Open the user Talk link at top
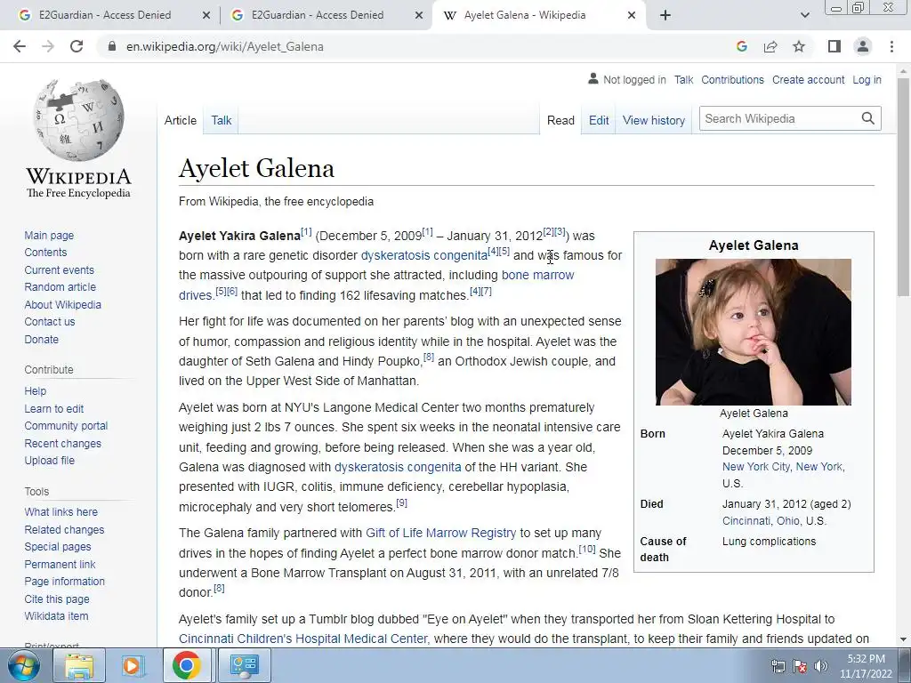Viewport: 911px width, 683px height. click(x=683, y=79)
